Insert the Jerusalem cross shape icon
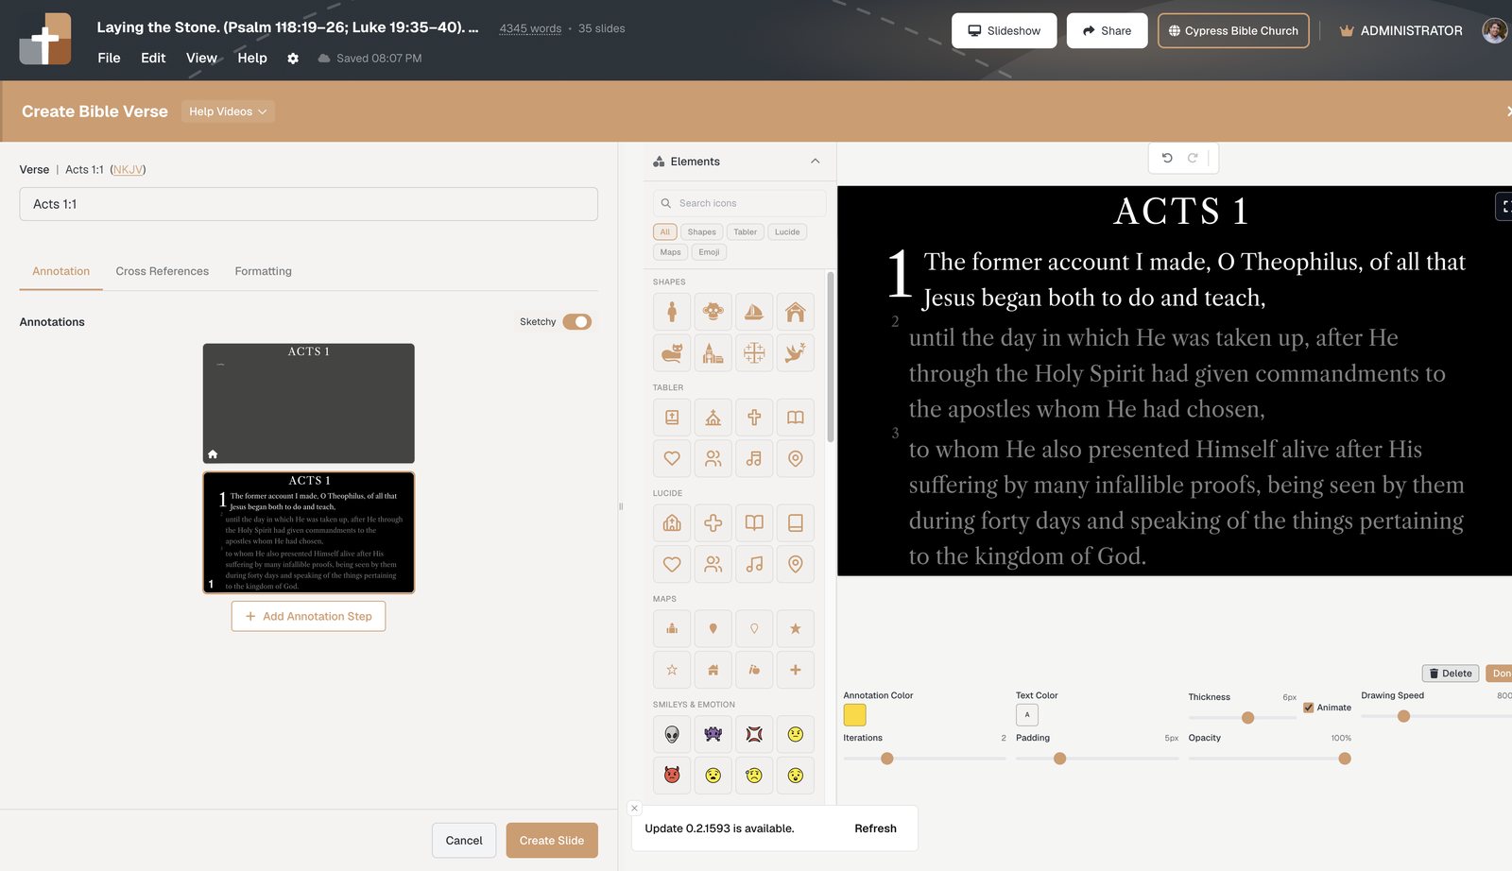This screenshot has height=871, width=1512. pyautogui.click(x=754, y=353)
